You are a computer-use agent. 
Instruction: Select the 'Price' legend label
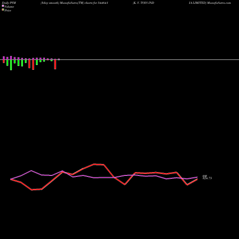click(x=8, y=11)
